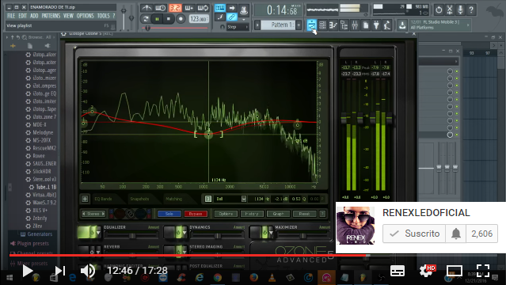Click the microphone recording icon

coord(461,10)
